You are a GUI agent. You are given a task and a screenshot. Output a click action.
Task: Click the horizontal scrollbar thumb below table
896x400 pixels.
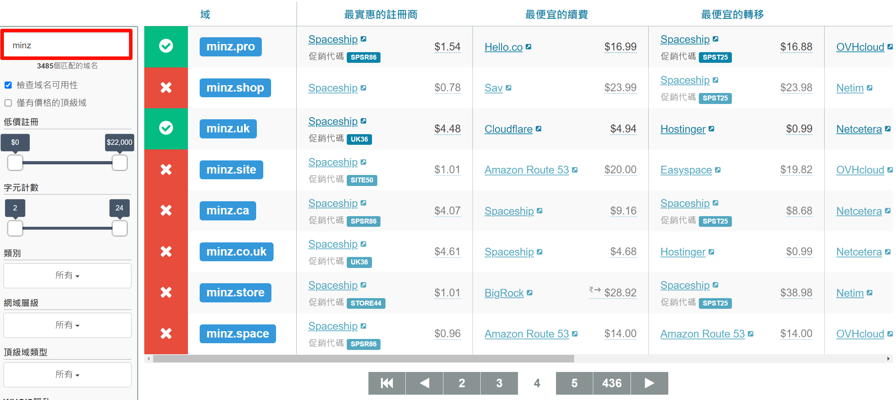pyautogui.click(x=363, y=359)
